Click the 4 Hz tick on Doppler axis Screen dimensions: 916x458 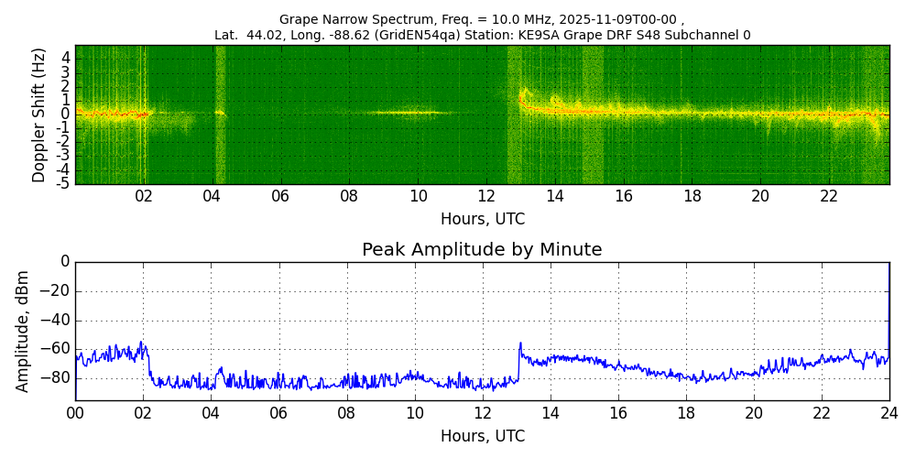65,58
